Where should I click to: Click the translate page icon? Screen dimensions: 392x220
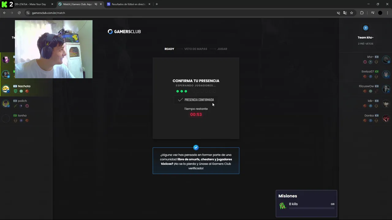click(x=345, y=13)
